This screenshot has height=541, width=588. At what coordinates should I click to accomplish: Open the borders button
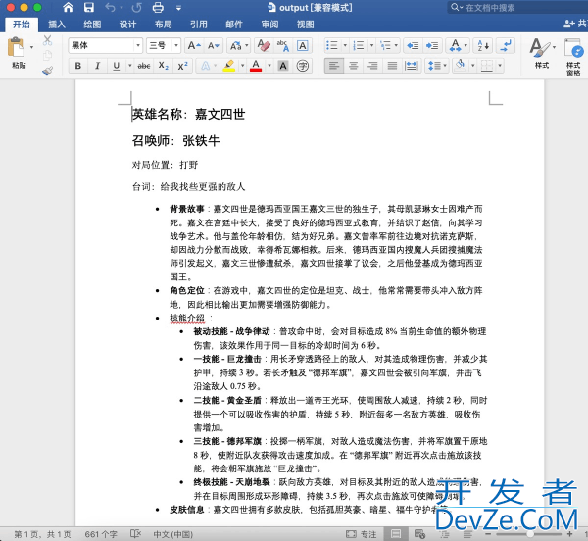[x=486, y=66]
